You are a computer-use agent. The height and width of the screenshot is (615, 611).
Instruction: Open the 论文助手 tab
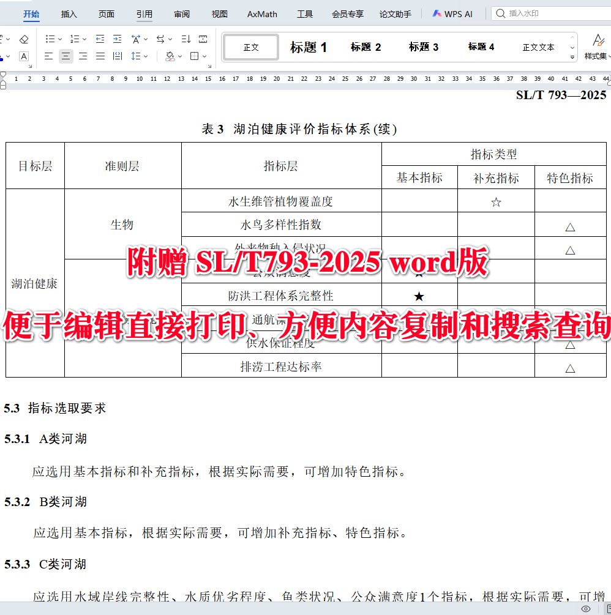click(x=395, y=14)
